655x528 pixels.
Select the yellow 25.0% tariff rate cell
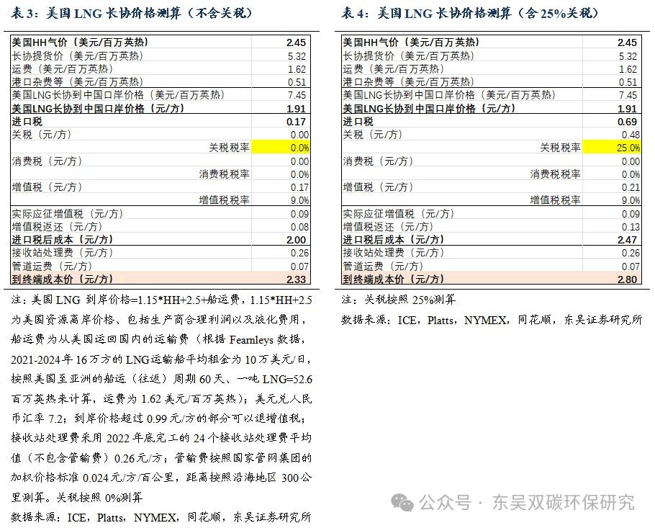(612, 148)
